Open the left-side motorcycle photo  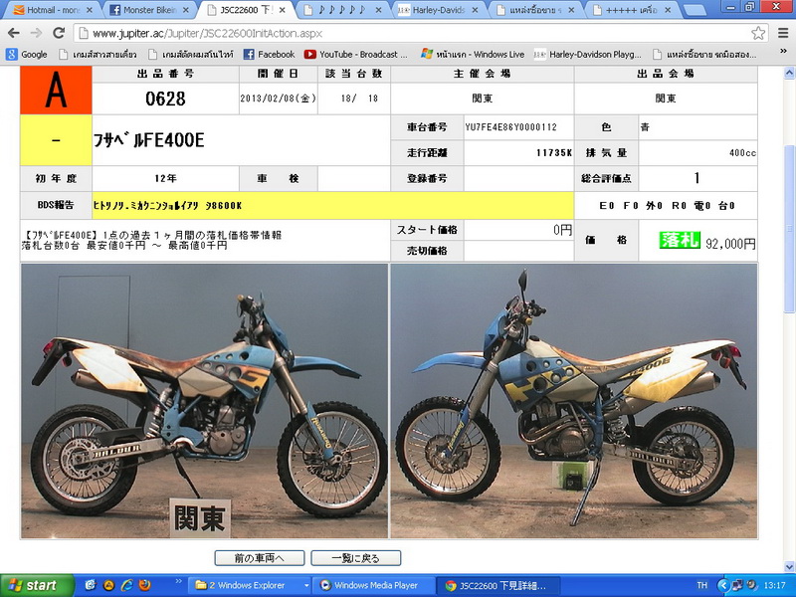click(x=204, y=401)
